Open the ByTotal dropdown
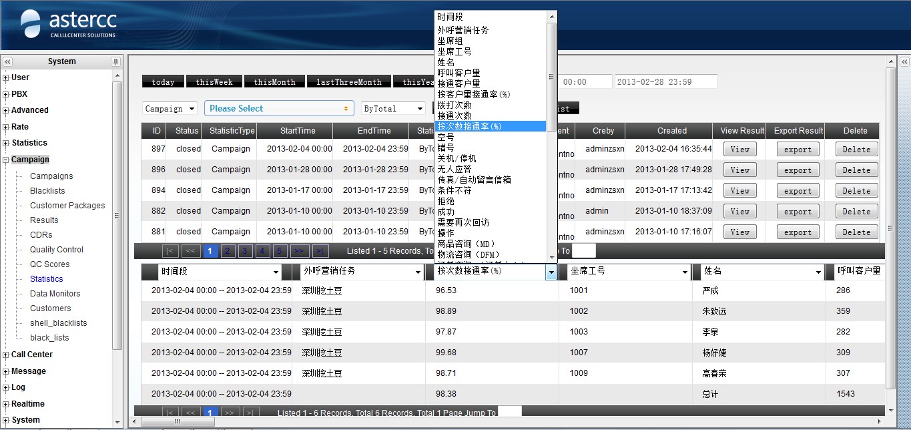The image size is (911, 430). coord(393,109)
